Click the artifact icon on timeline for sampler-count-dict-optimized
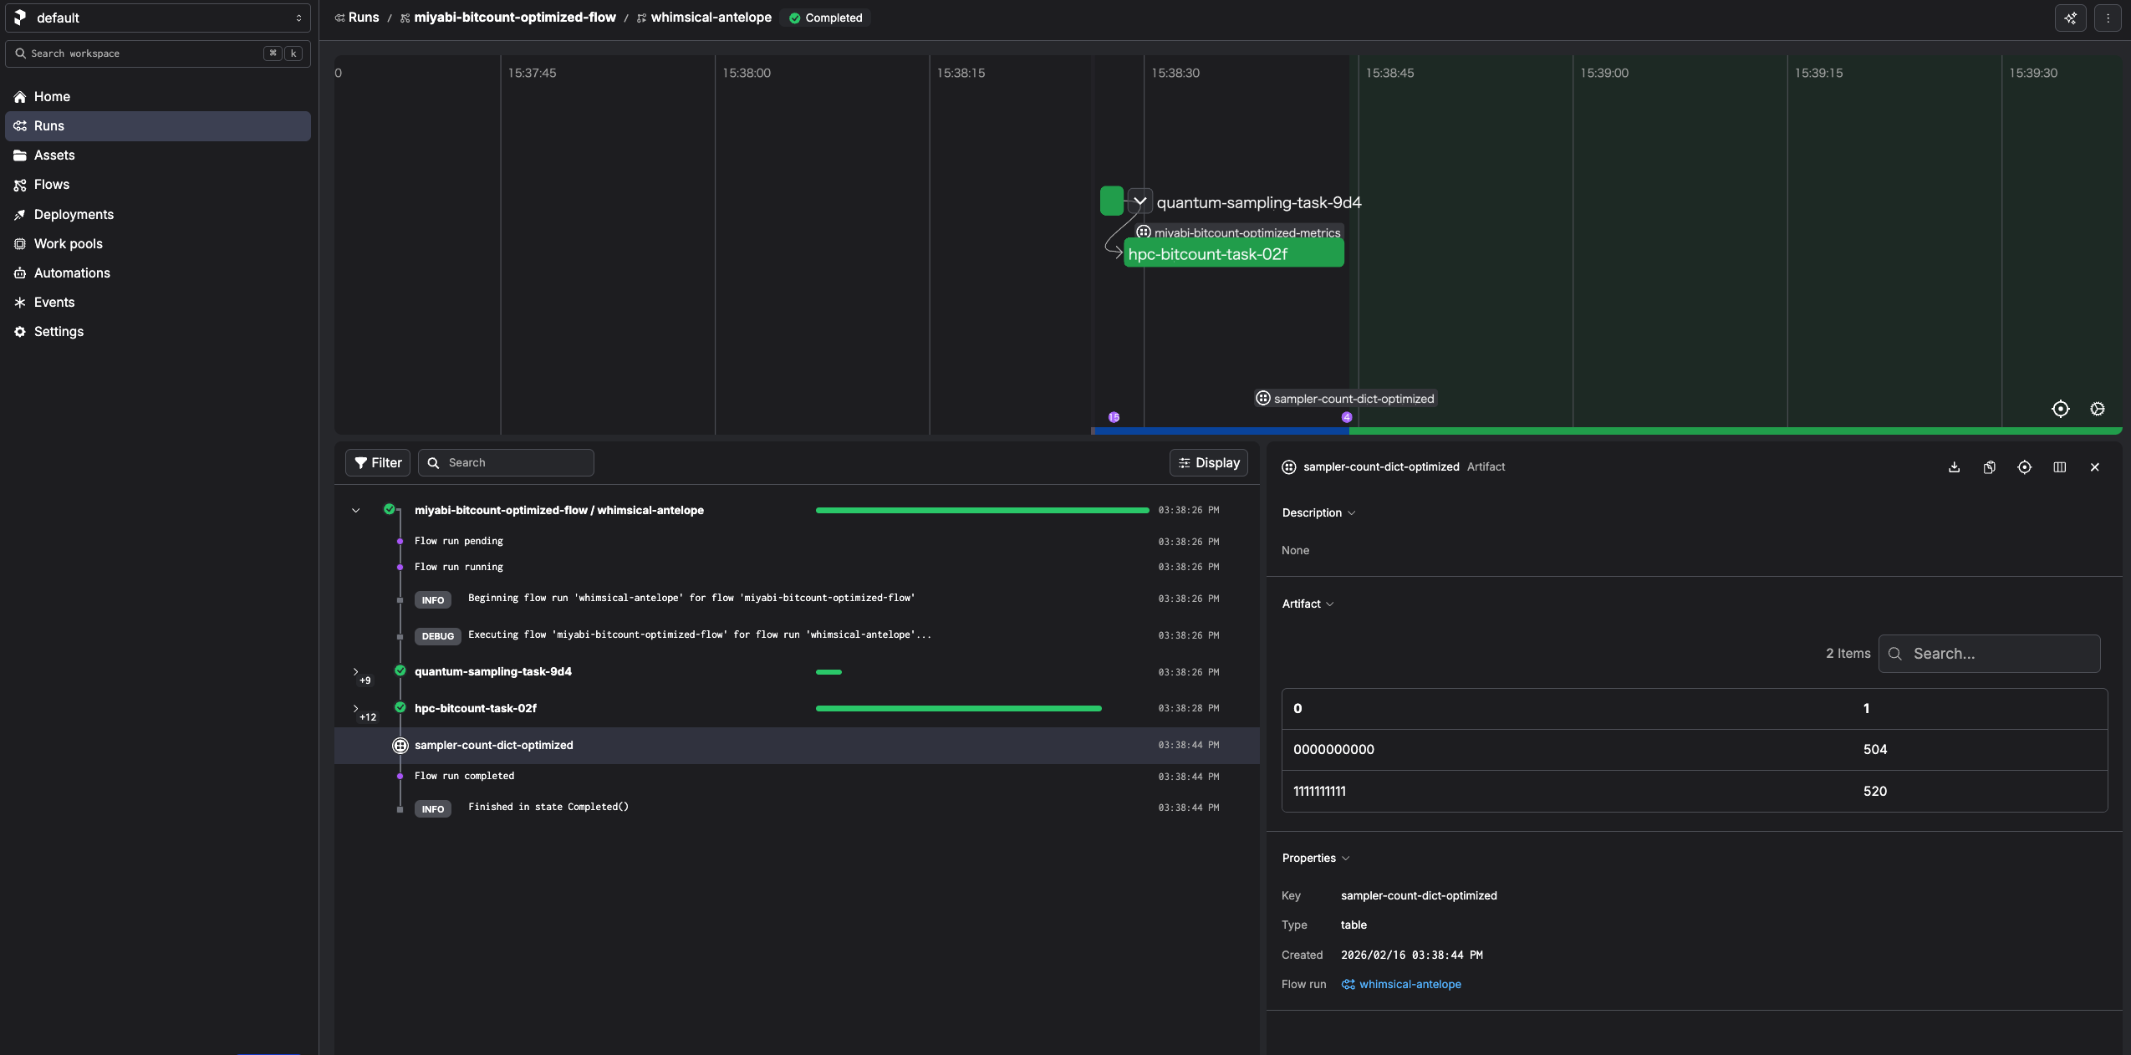The height and width of the screenshot is (1055, 2131). [x=1262, y=399]
